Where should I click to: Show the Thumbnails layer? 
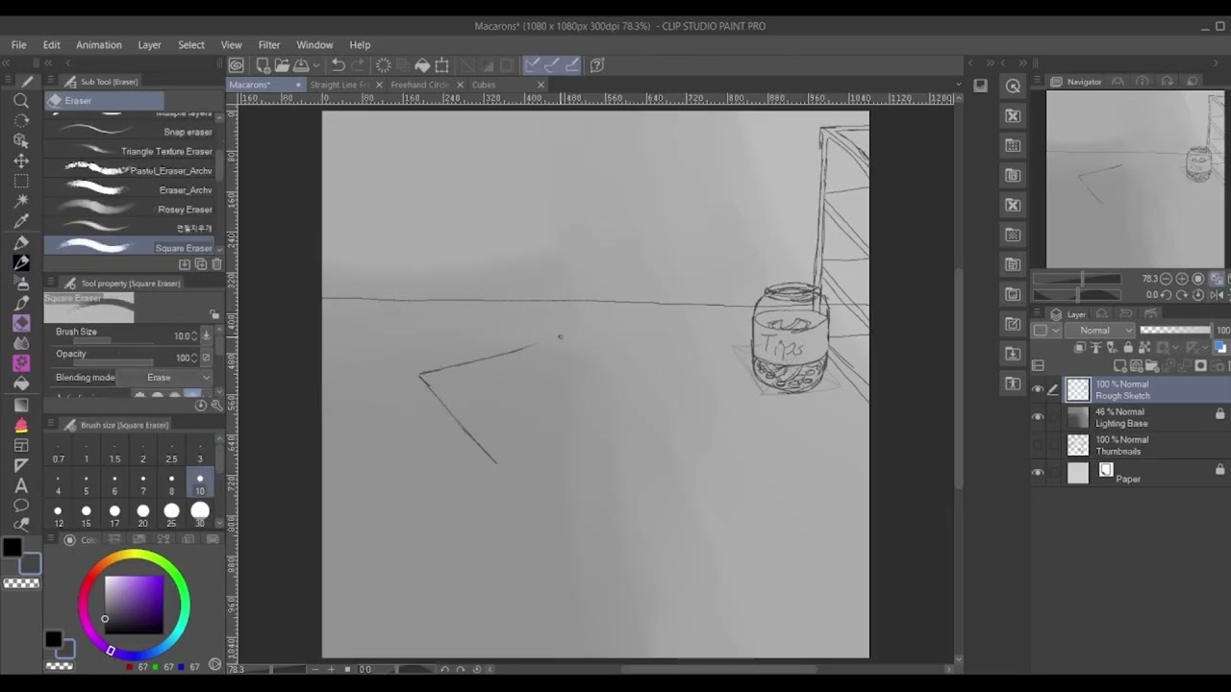1038,445
